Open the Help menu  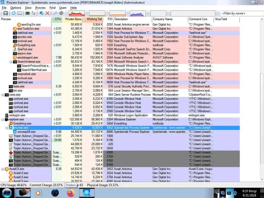pyautogui.click(x=73, y=8)
